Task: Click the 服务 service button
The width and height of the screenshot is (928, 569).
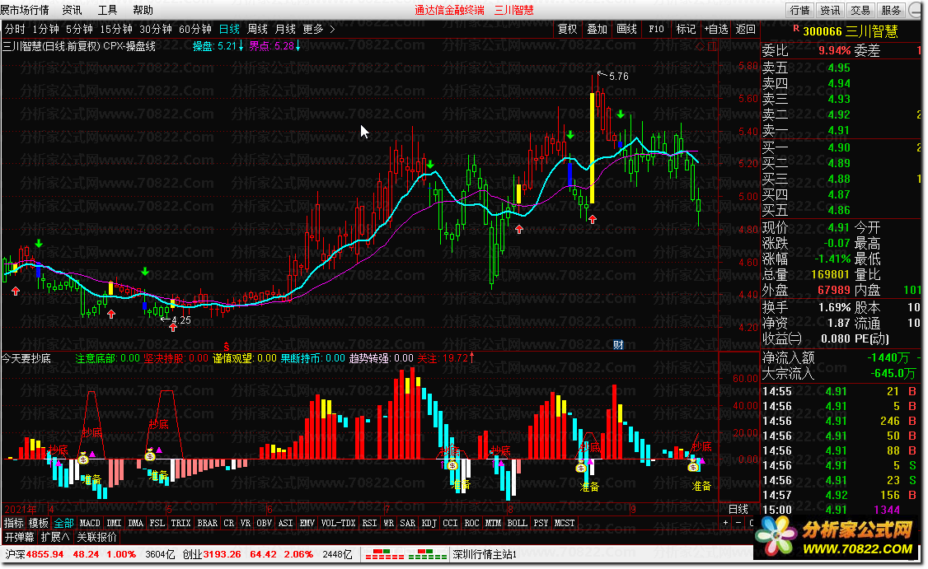Action: [891, 10]
